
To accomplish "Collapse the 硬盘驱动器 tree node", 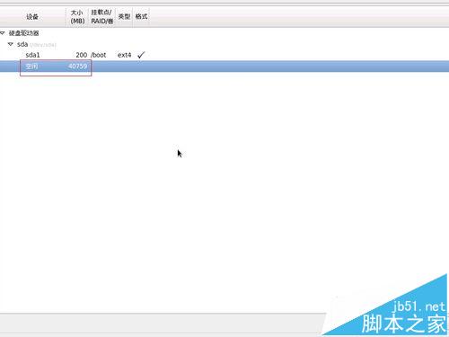I will [3, 32].
